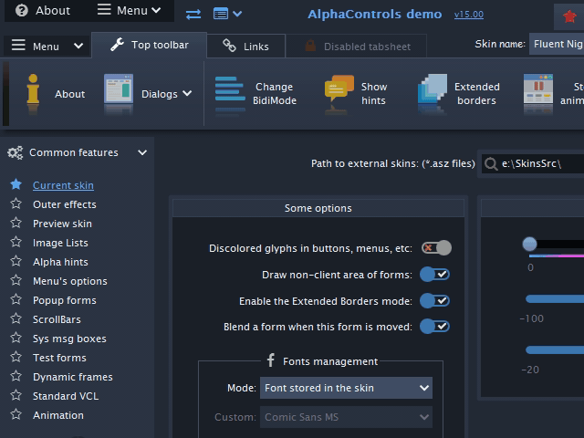Image resolution: width=584 pixels, height=438 pixels.
Task: Select Standard VCL in sidebar
Action: (x=66, y=396)
